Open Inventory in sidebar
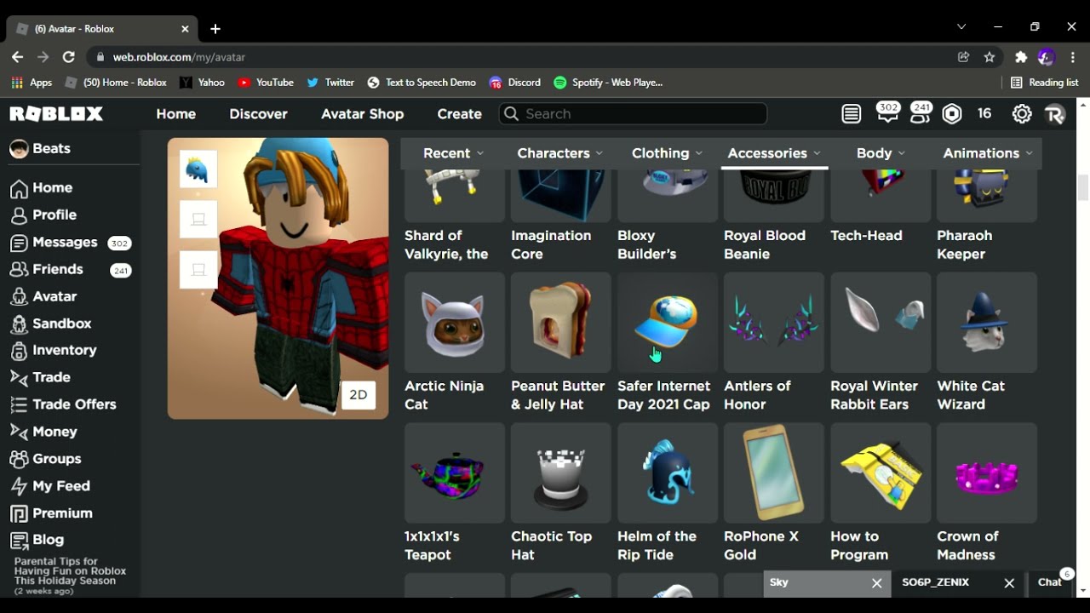 click(x=54, y=351)
